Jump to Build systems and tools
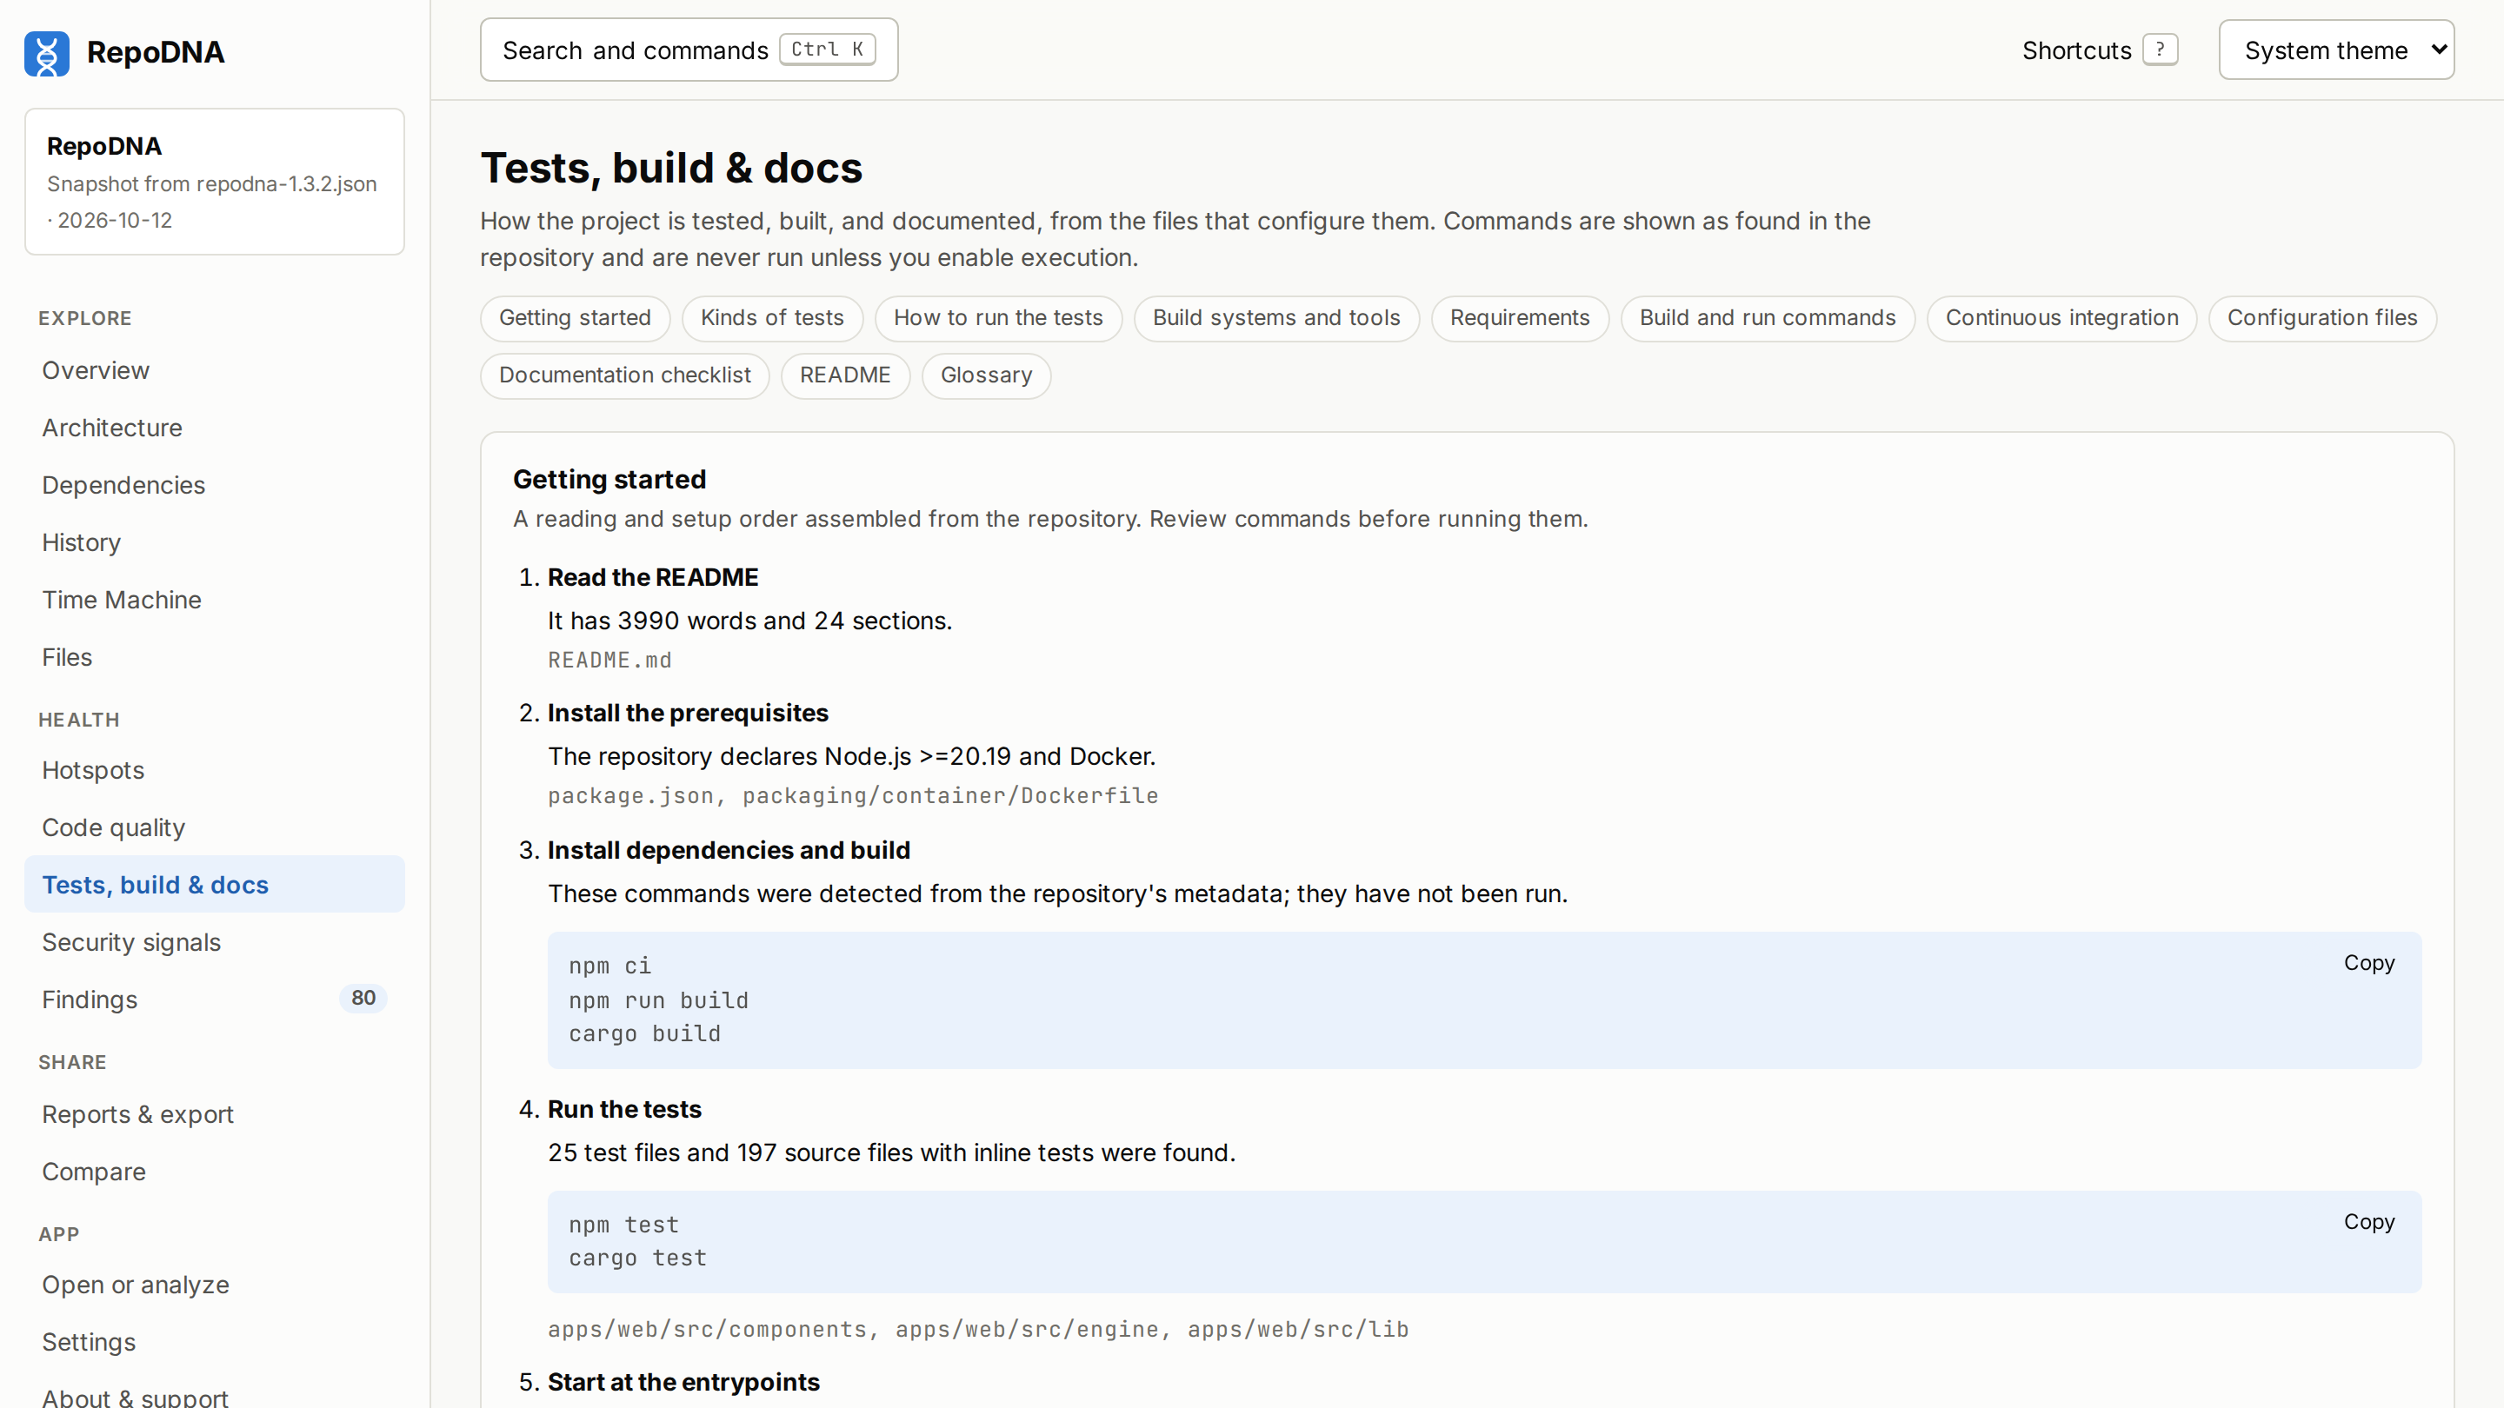Viewport: 2504px width, 1408px height. pyautogui.click(x=1275, y=318)
